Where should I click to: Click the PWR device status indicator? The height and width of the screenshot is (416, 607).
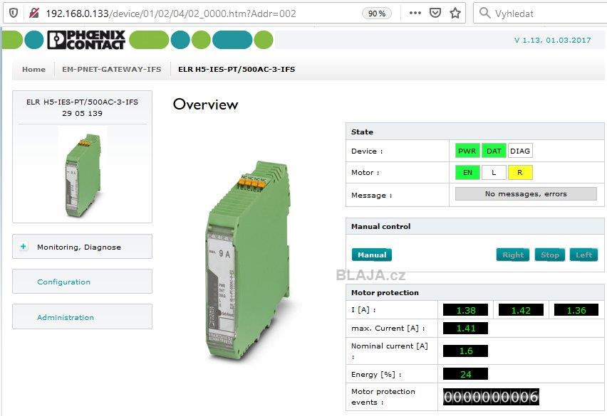coord(467,151)
